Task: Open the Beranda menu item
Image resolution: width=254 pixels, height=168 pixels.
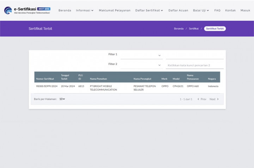Action: [x=65, y=11]
